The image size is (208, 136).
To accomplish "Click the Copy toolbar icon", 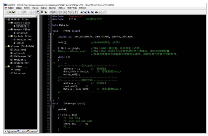I will (x=22, y=12).
